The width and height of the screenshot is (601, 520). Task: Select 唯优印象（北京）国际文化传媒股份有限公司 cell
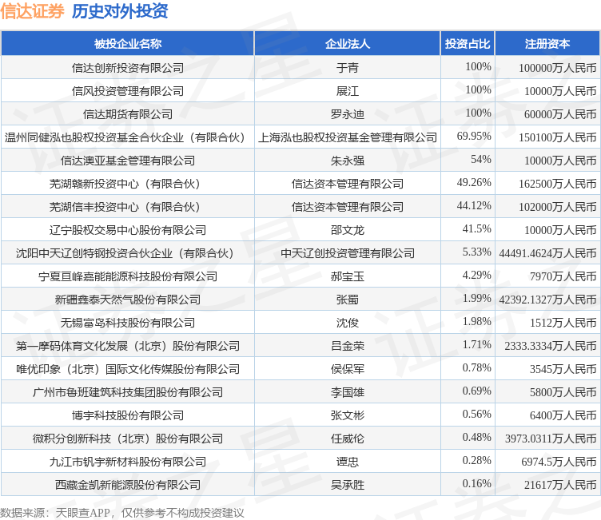[x=128, y=369]
